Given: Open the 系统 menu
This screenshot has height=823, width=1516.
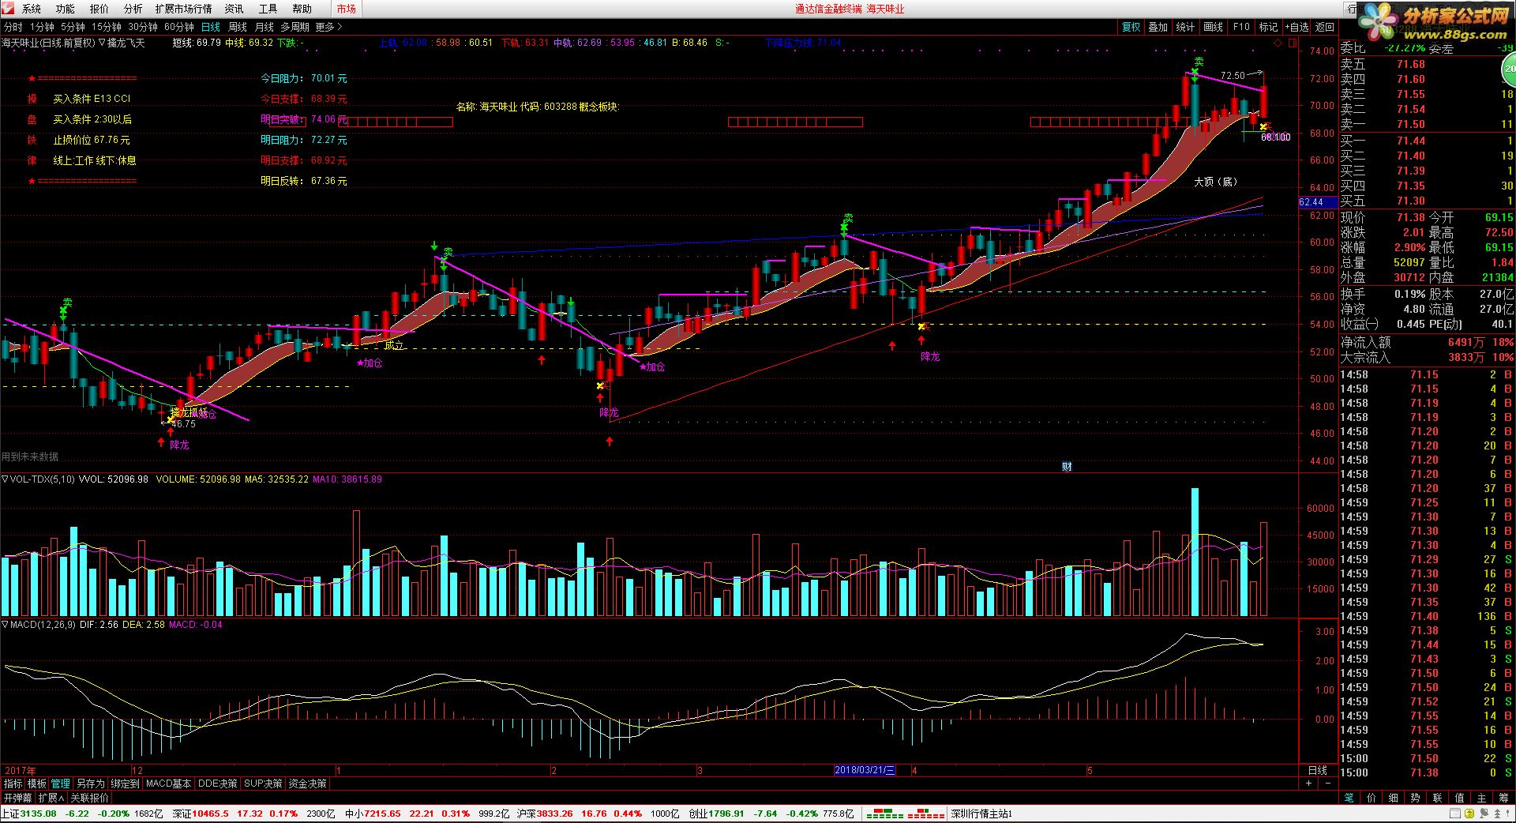Looking at the screenshot, I should point(32,9).
